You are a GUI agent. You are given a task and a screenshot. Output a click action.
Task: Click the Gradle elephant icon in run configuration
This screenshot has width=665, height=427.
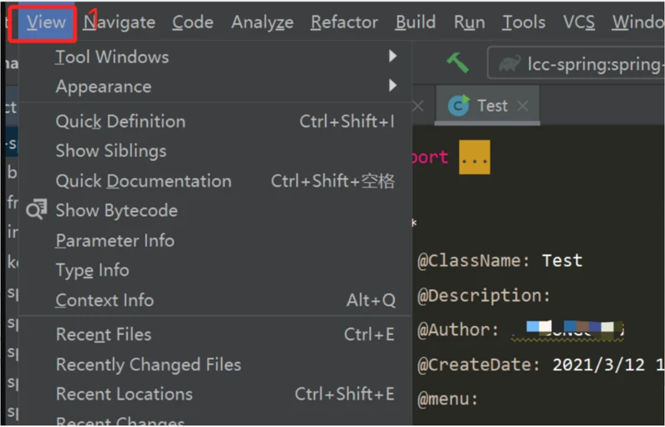pos(512,64)
